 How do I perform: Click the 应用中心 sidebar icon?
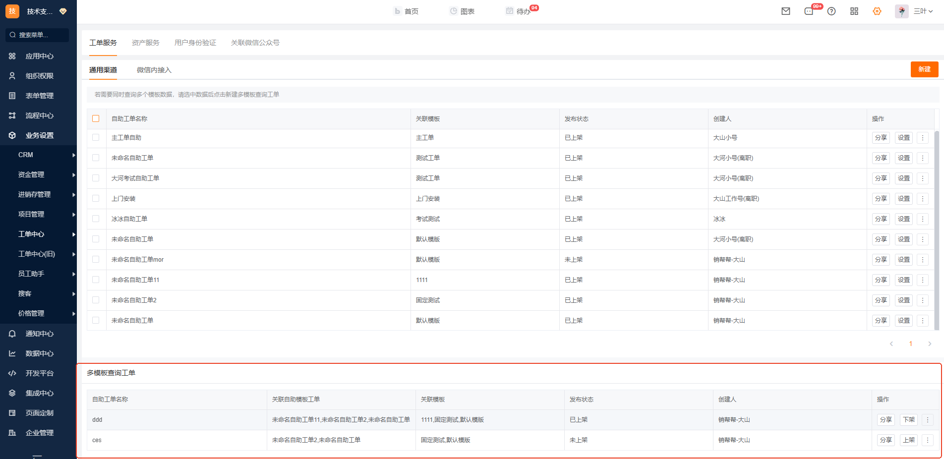pos(12,56)
